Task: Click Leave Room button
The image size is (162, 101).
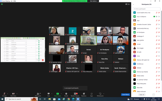Action: click(126, 94)
